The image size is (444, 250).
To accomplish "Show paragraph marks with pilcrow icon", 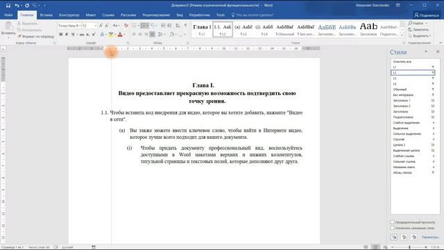I will pyautogui.click(x=185, y=26).
